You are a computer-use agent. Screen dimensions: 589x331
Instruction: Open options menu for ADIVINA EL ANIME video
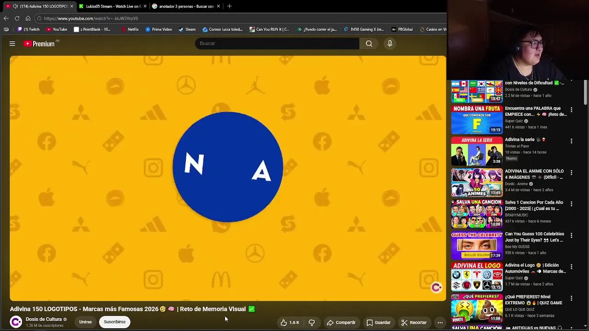[572, 173]
